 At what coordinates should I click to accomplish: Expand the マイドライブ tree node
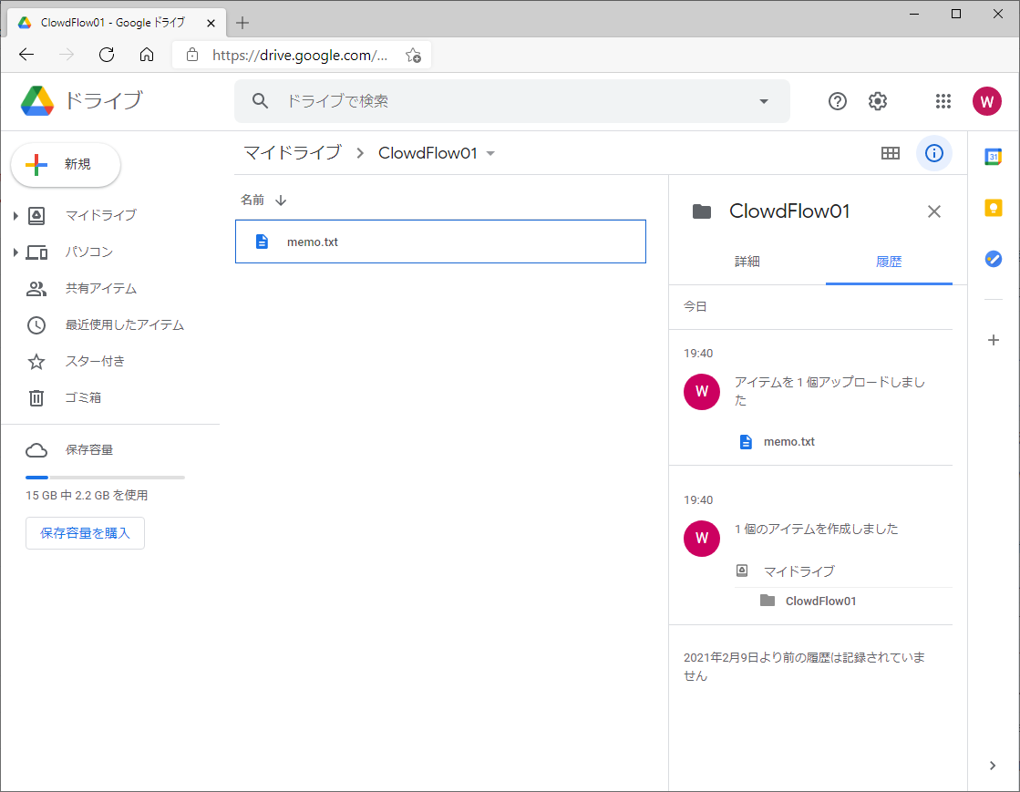coord(15,216)
